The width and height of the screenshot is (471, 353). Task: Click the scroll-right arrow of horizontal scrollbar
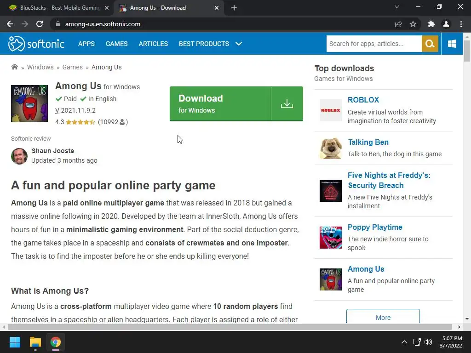[460, 327]
